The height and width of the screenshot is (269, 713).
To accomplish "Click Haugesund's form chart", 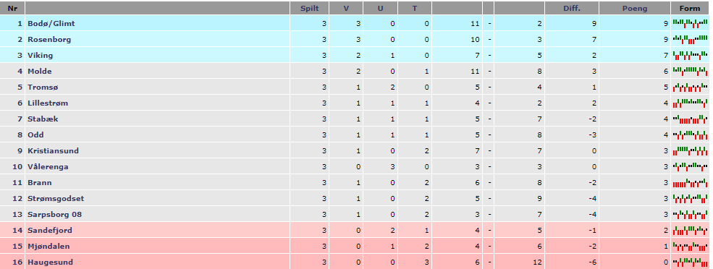I will 691,262.
